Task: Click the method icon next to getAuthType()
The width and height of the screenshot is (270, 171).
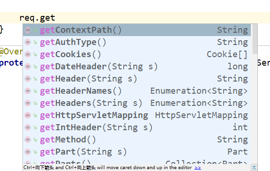Action: point(28,42)
